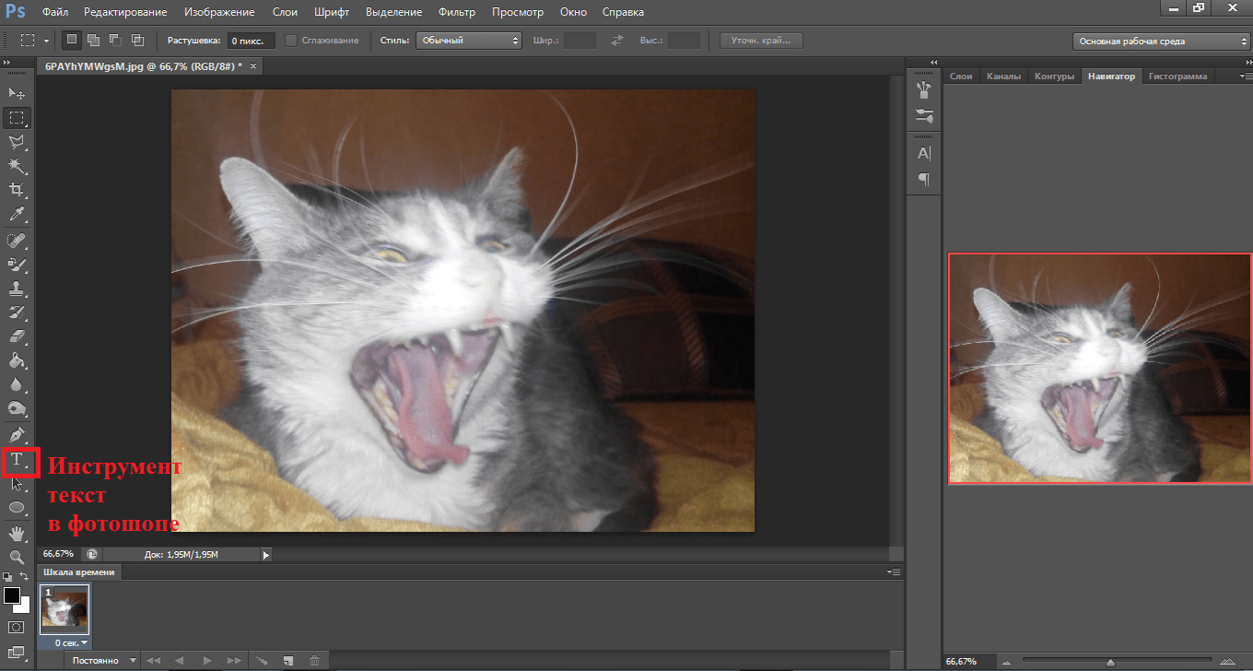The height and width of the screenshot is (671, 1253).
Task: Click the Уточн. край button
Action: click(x=760, y=41)
